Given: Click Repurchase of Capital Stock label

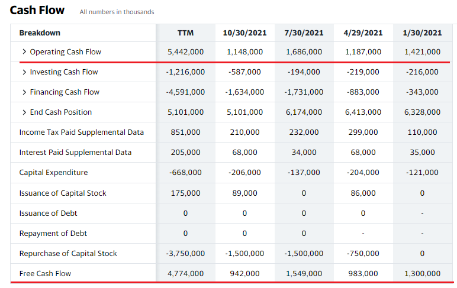Looking at the screenshot, I should (x=68, y=253).
